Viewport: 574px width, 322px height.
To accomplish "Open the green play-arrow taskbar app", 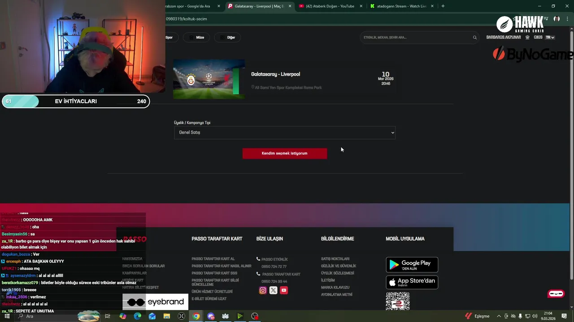I will coord(240,316).
